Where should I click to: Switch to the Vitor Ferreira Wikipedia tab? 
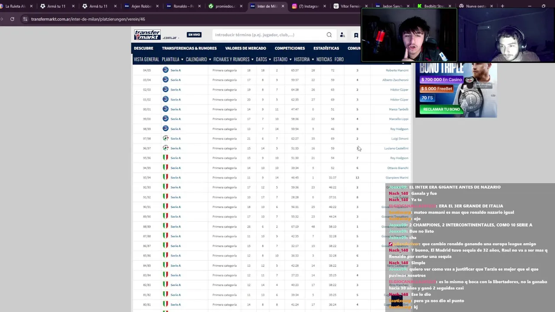pyautogui.click(x=349, y=6)
